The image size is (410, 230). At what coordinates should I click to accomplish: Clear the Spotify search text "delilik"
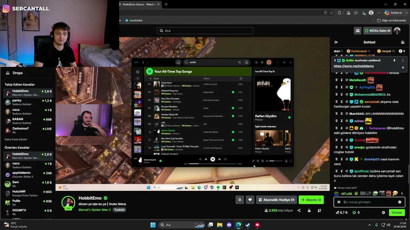coord(239,62)
